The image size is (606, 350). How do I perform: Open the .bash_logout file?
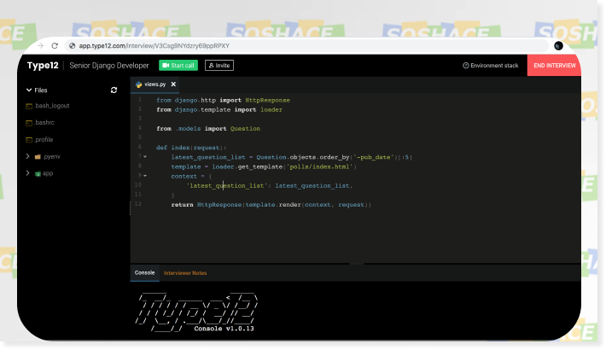(52, 106)
